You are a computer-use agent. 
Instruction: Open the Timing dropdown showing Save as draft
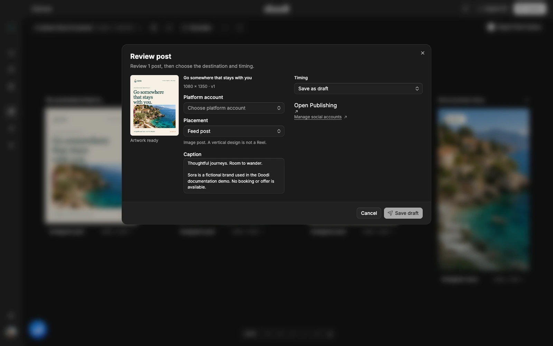[358, 89]
